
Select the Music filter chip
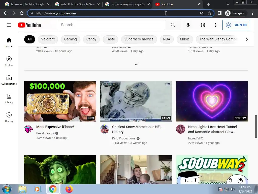185,39
